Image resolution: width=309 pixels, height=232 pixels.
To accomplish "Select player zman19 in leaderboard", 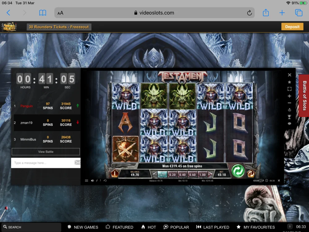I will (26, 123).
